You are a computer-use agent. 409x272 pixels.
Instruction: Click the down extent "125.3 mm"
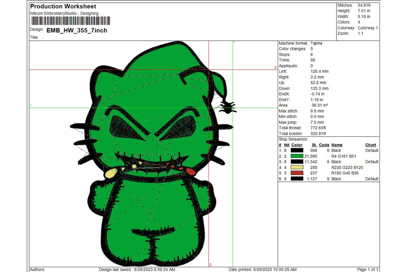(x=319, y=89)
